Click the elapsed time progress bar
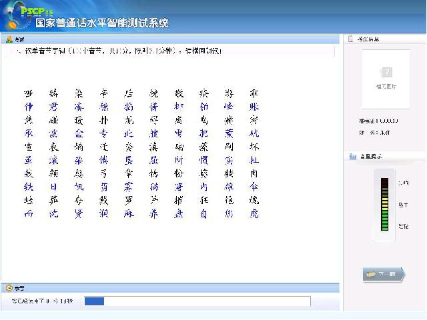Viewport: 427px width, 320px height. click(x=197, y=301)
